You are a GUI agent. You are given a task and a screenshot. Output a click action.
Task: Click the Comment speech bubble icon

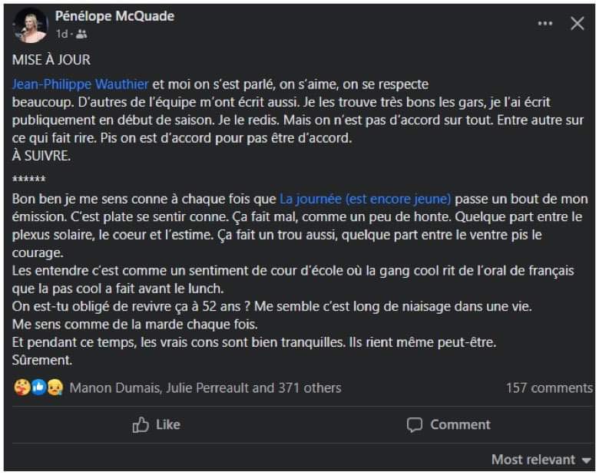(x=415, y=425)
